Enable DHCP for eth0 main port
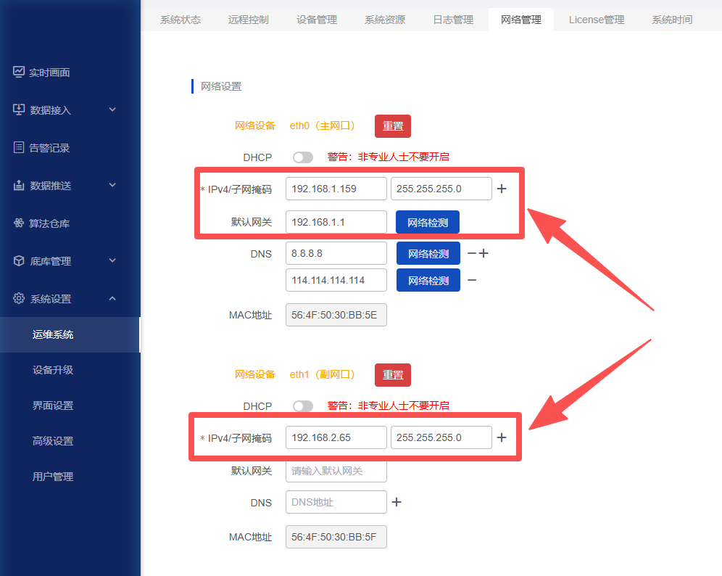722x576 pixels. (x=303, y=157)
